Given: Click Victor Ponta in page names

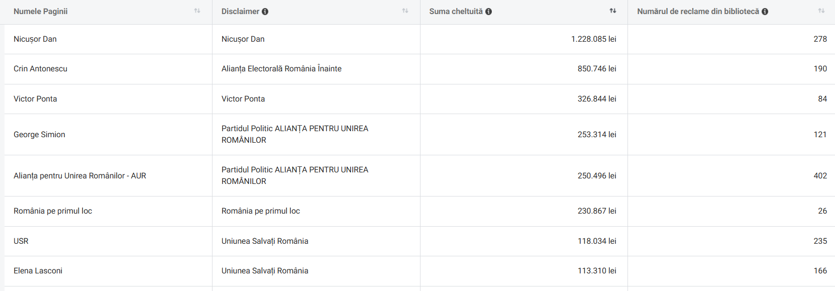Looking at the screenshot, I should pyautogui.click(x=35, y=99).
